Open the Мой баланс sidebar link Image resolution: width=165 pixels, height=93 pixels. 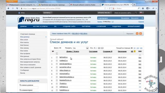24,45
